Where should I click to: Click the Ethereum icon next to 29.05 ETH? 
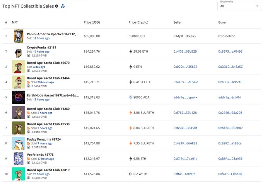(x=130, y=52)
